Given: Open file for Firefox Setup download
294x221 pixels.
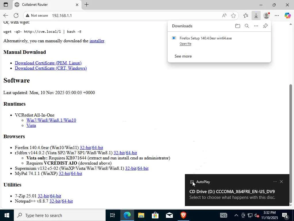Looking at the screenshot, I should pos(185,44).
